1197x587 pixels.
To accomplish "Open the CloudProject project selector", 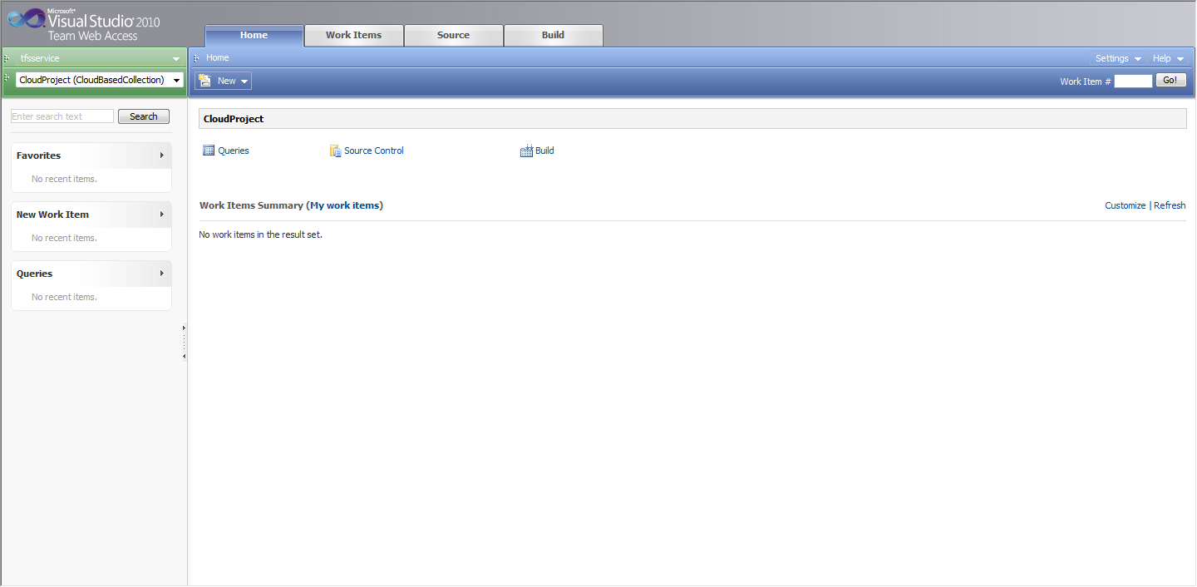I will (100, 80).
